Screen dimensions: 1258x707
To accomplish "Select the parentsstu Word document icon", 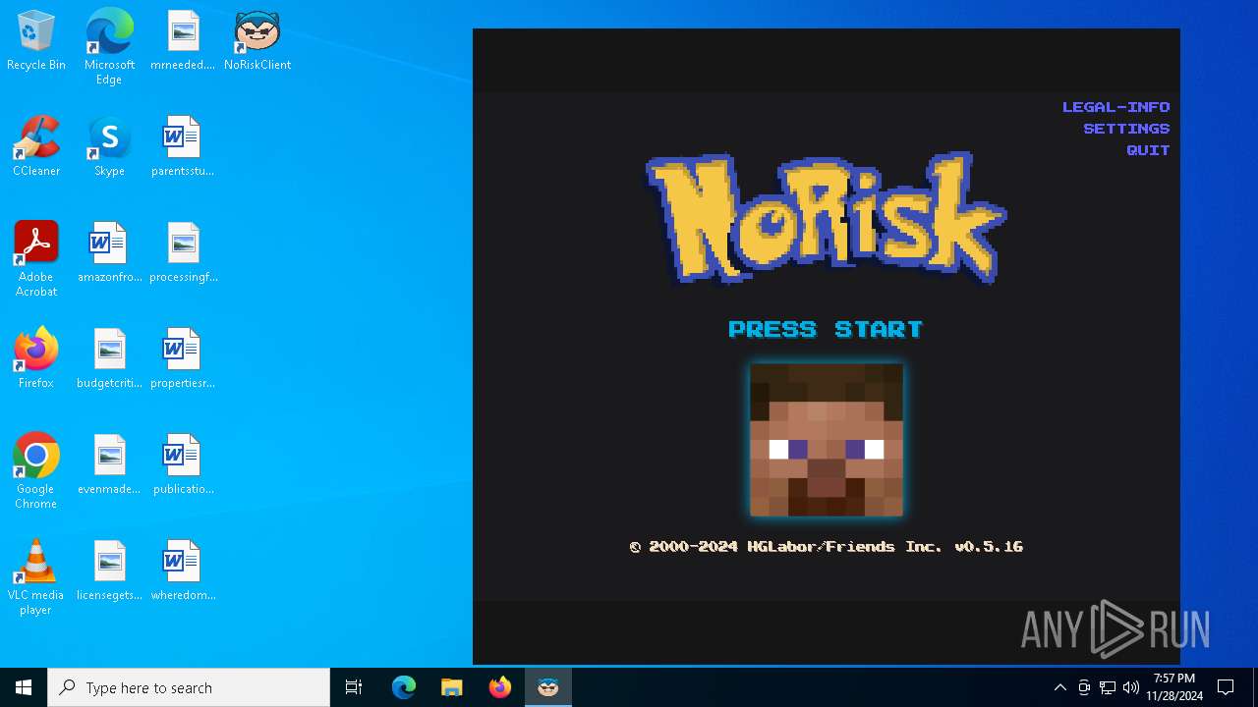I will point(183,147).
